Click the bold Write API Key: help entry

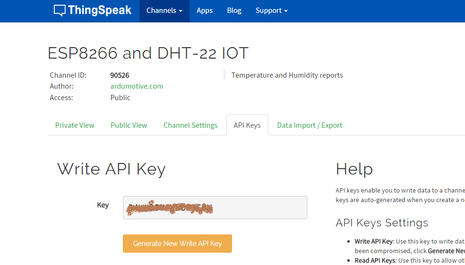point(374,242)
